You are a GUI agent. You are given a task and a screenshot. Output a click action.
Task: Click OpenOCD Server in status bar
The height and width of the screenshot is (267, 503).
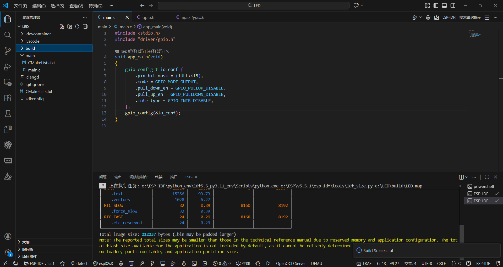click(291, 263)
